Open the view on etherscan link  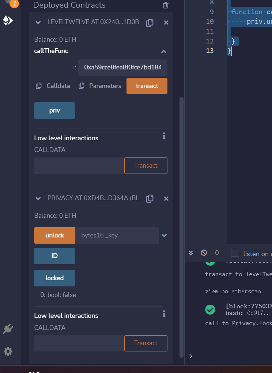point(233,291)
